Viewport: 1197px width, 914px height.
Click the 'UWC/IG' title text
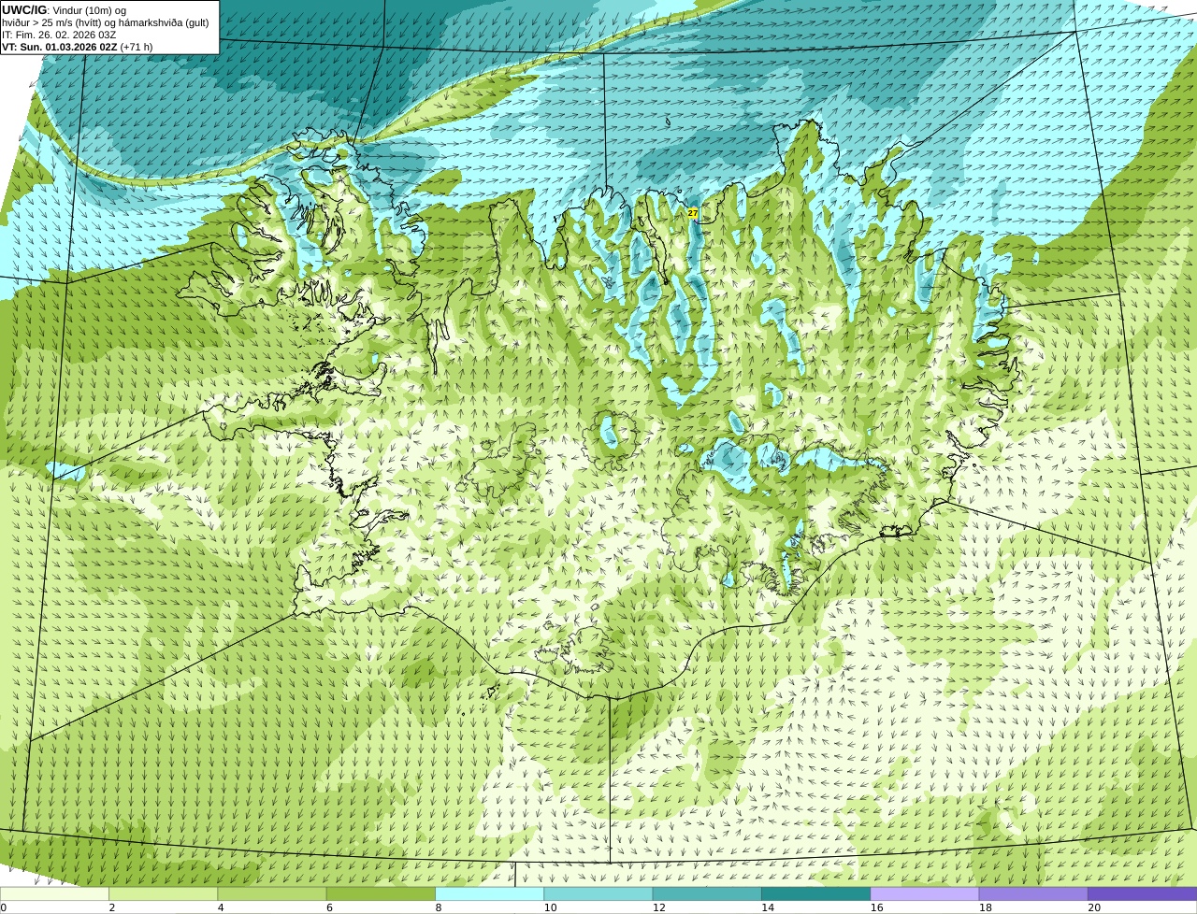pos(24,10)
